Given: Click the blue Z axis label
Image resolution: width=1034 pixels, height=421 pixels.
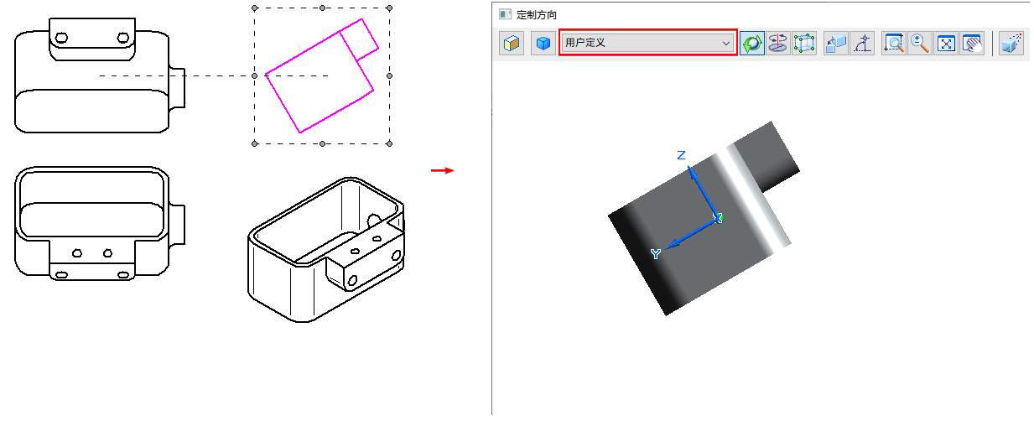Looking at the screenshot, I should point(682,155).
